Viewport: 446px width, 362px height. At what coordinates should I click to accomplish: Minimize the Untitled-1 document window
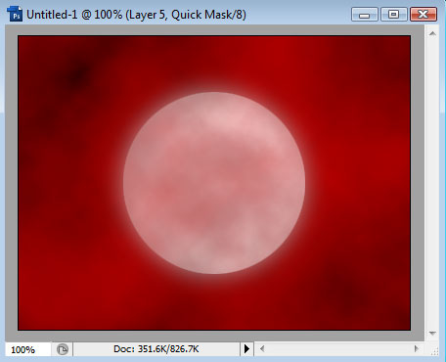[x=365, y=15]
